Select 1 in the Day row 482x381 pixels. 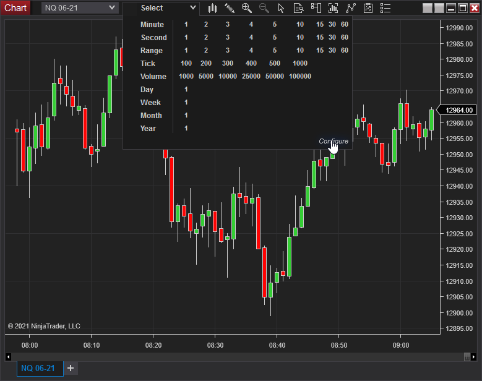pos(186,89)
